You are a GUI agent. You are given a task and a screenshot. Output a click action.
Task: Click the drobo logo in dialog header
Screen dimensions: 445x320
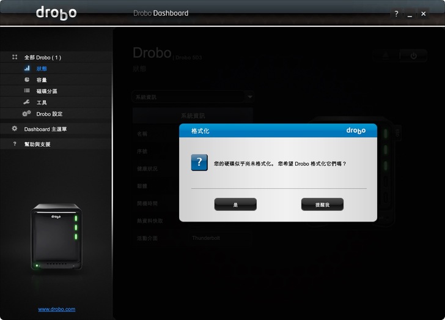click(356, 130)
